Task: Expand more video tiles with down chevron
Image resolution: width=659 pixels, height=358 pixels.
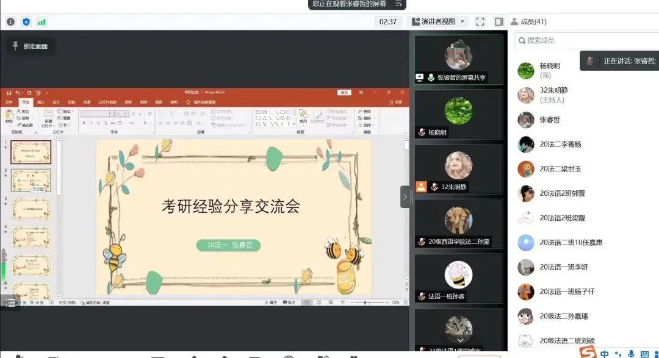Action: click(460, 340)
